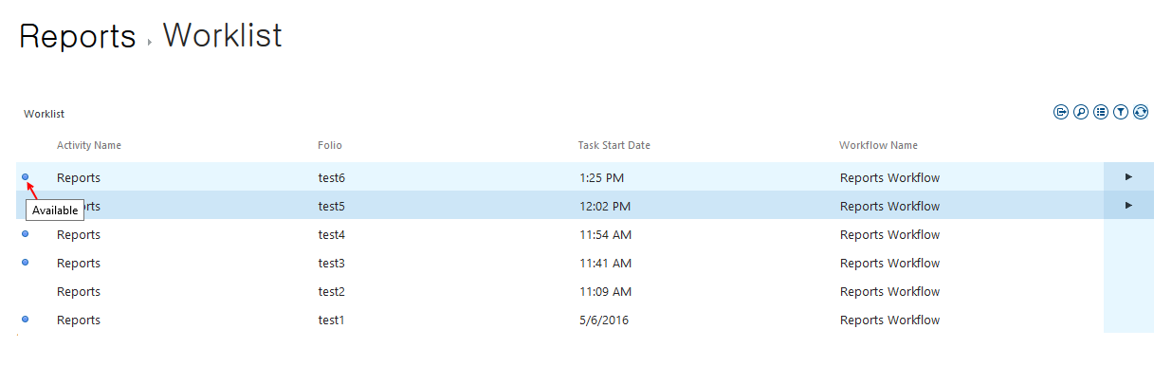Click the blue status dot for test6
Screen dimensions: 1172x366
26,176
